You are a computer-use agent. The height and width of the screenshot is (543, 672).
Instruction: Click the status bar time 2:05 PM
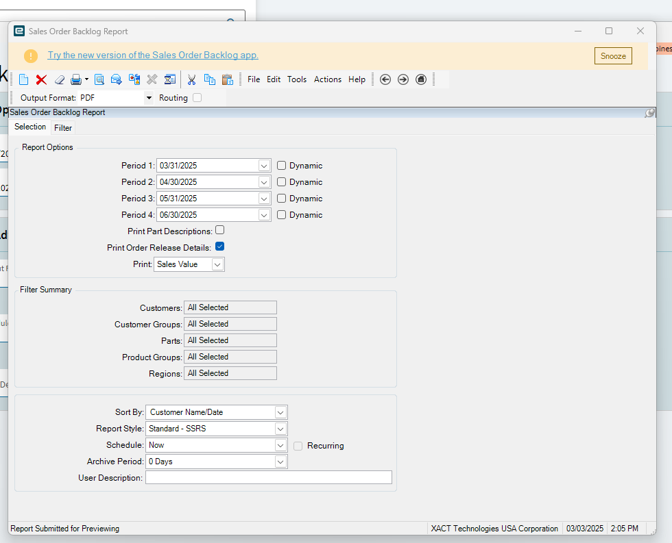tap(625, 529)
